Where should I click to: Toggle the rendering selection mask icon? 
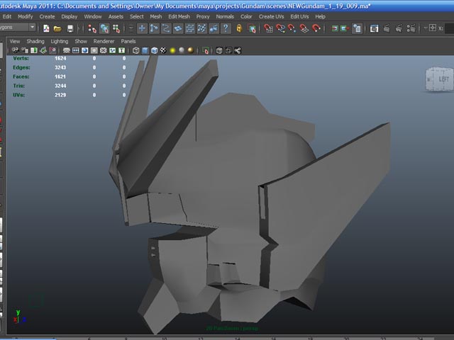pyautogui.click(x=214, y=28)
